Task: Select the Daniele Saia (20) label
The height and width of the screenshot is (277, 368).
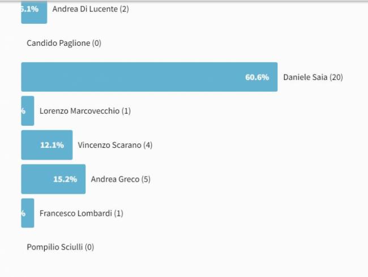Action: pos(313,77)
